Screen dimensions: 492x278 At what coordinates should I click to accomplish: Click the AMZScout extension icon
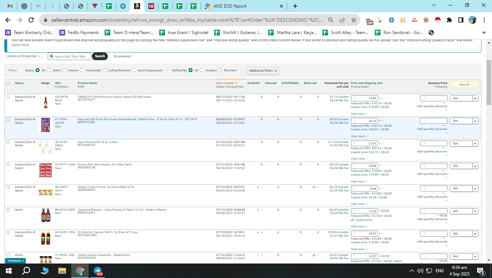[403, 20]
